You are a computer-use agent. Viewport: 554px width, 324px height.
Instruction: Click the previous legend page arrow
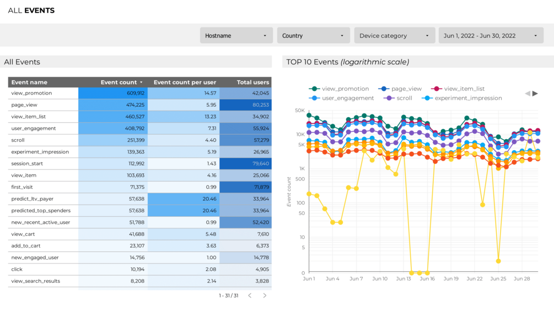[x=528, y=94]
